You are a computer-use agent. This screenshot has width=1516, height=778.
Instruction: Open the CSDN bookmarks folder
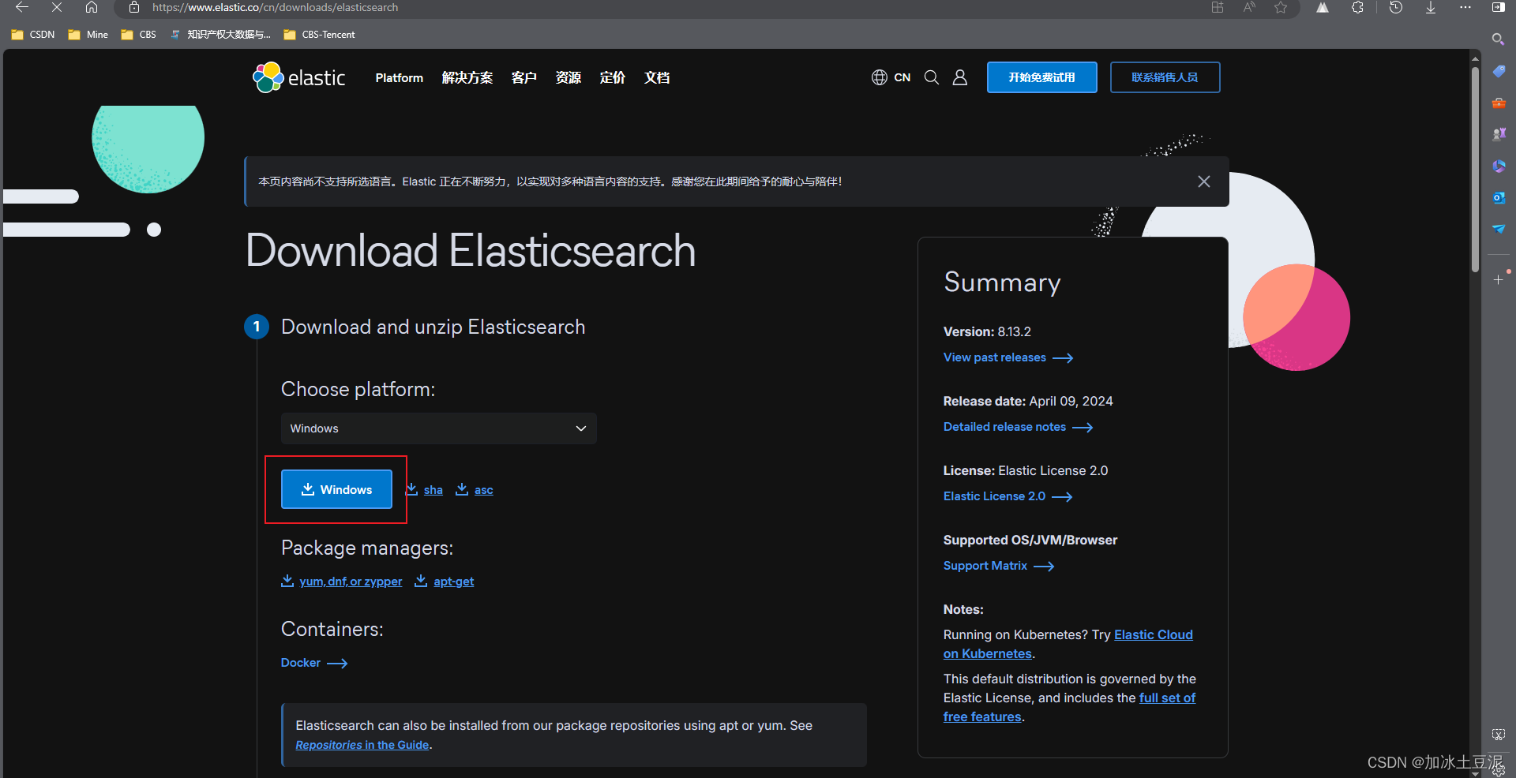33,35
